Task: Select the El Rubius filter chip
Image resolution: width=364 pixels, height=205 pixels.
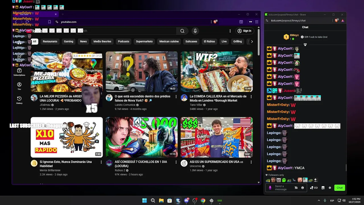Action: coord(209,41)
